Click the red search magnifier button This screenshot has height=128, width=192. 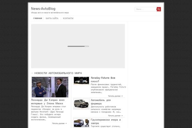coord(159,9)
